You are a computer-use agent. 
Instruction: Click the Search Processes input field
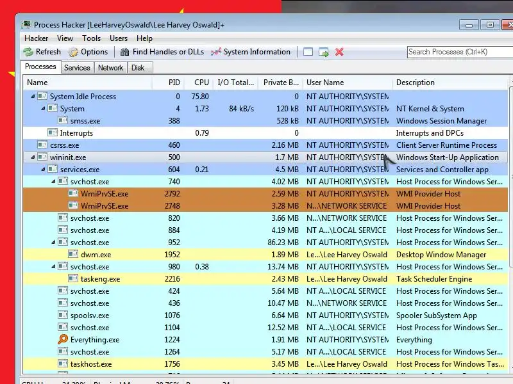460,52
